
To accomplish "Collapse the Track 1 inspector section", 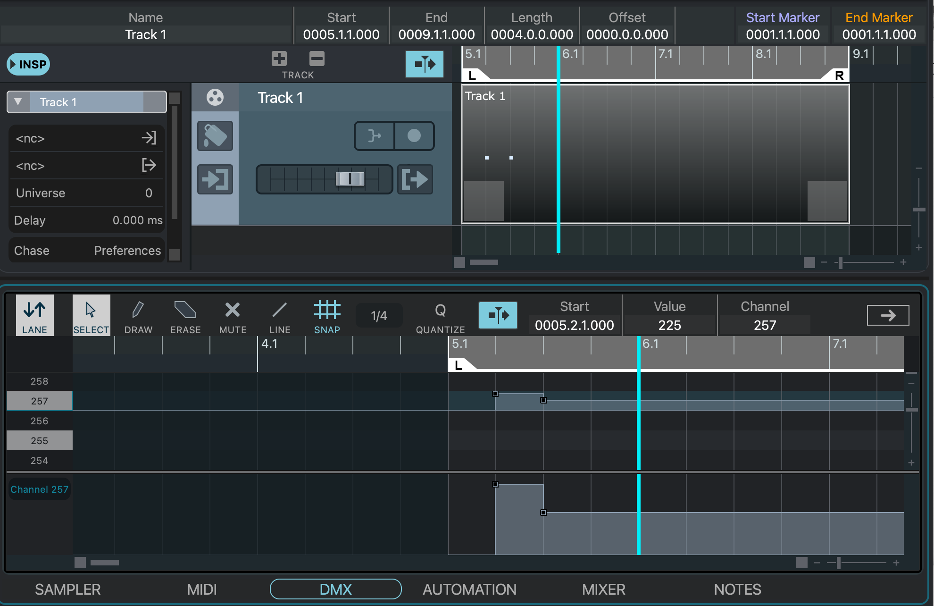I will point(18,101).
